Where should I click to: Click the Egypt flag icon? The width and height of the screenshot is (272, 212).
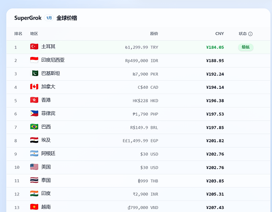(34, 140)
